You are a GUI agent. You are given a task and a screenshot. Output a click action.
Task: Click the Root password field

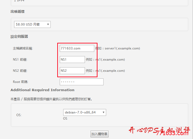point(81,82)
